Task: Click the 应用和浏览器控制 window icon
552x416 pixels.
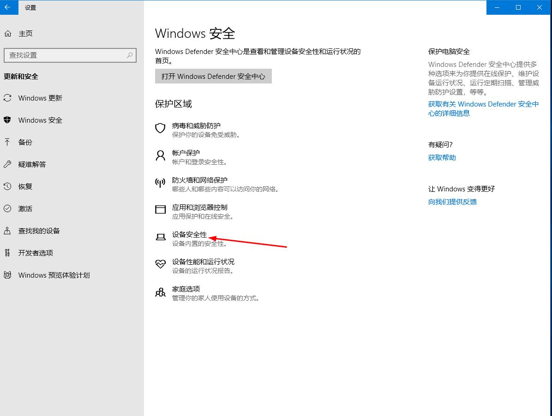Action: [160, 209]
